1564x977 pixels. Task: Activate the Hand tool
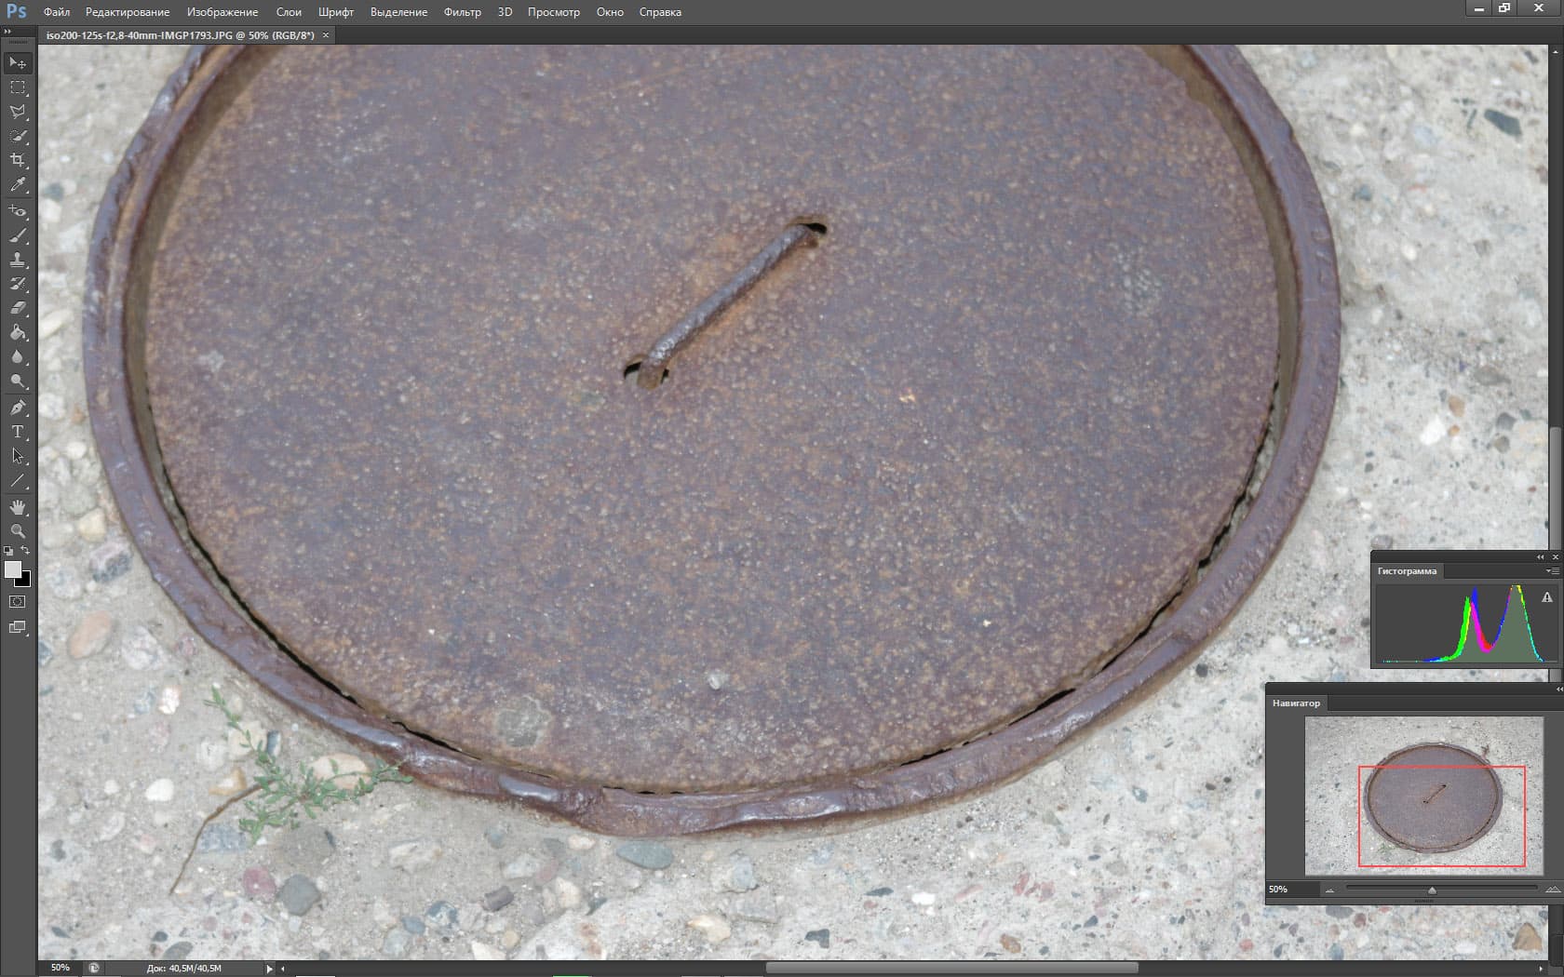coord(18,507)
